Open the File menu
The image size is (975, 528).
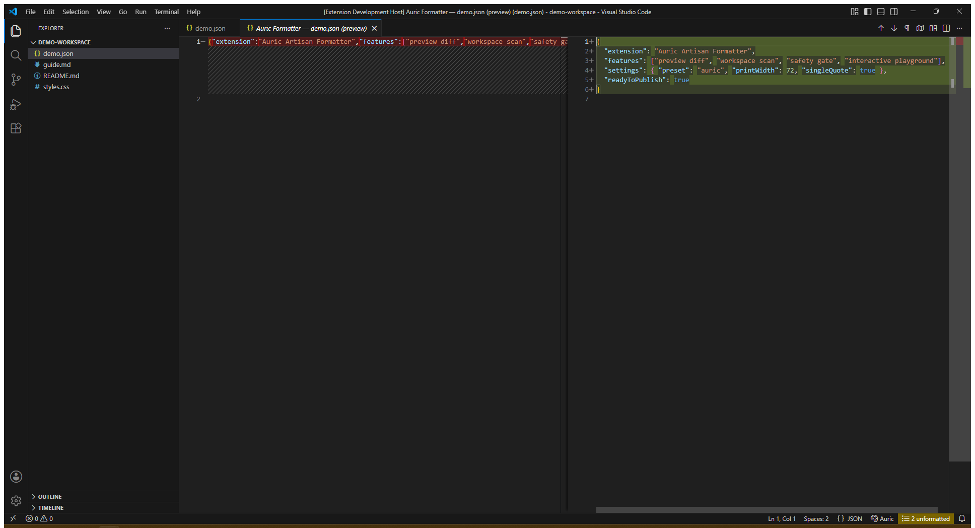[31, 12]
